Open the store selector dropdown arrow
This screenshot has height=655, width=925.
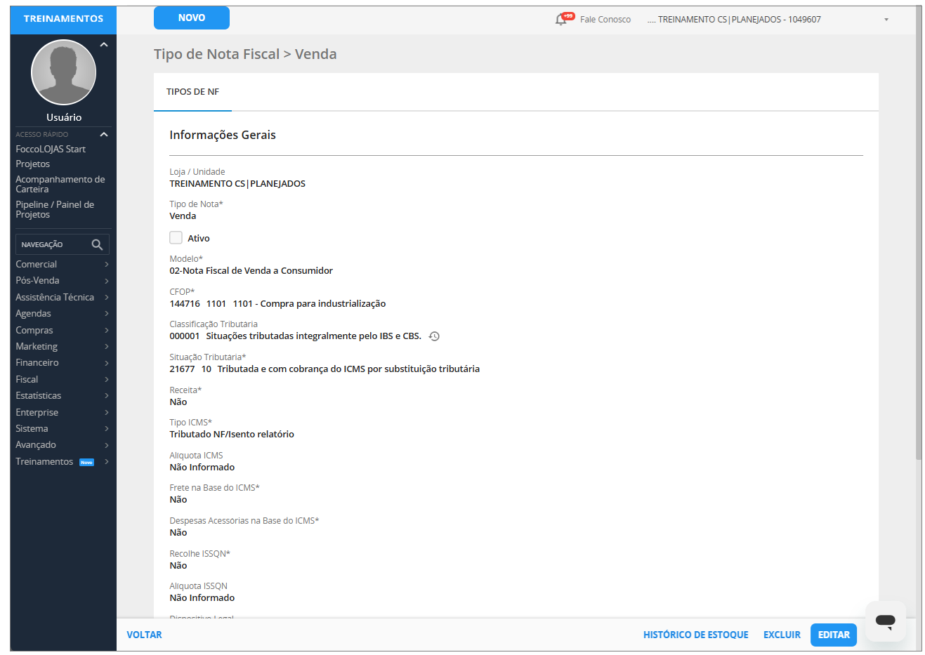(886, 20)
